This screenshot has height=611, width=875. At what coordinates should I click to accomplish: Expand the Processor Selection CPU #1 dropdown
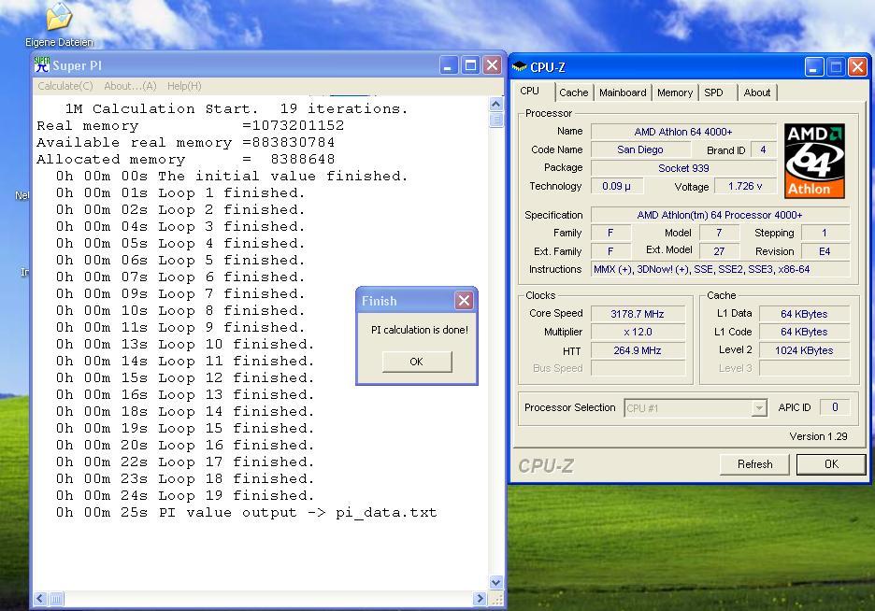click(x=758, y=408)
